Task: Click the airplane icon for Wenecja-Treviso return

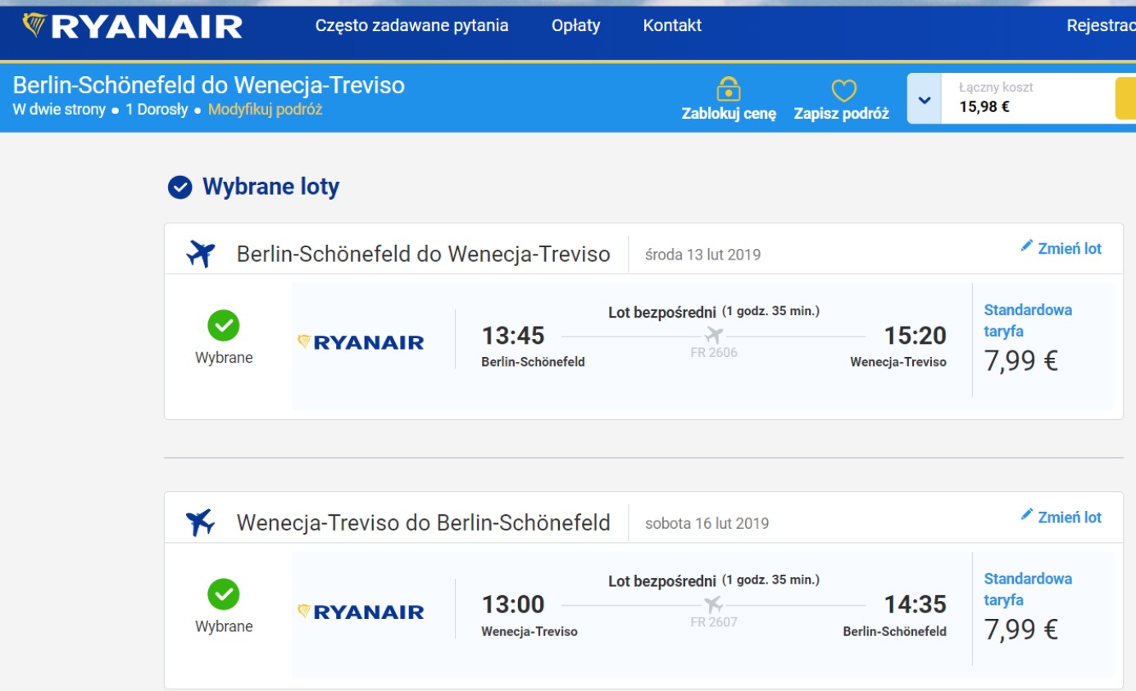Action: click(200, 522)
